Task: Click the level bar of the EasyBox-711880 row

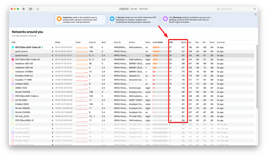Action: tap(160, 80)
